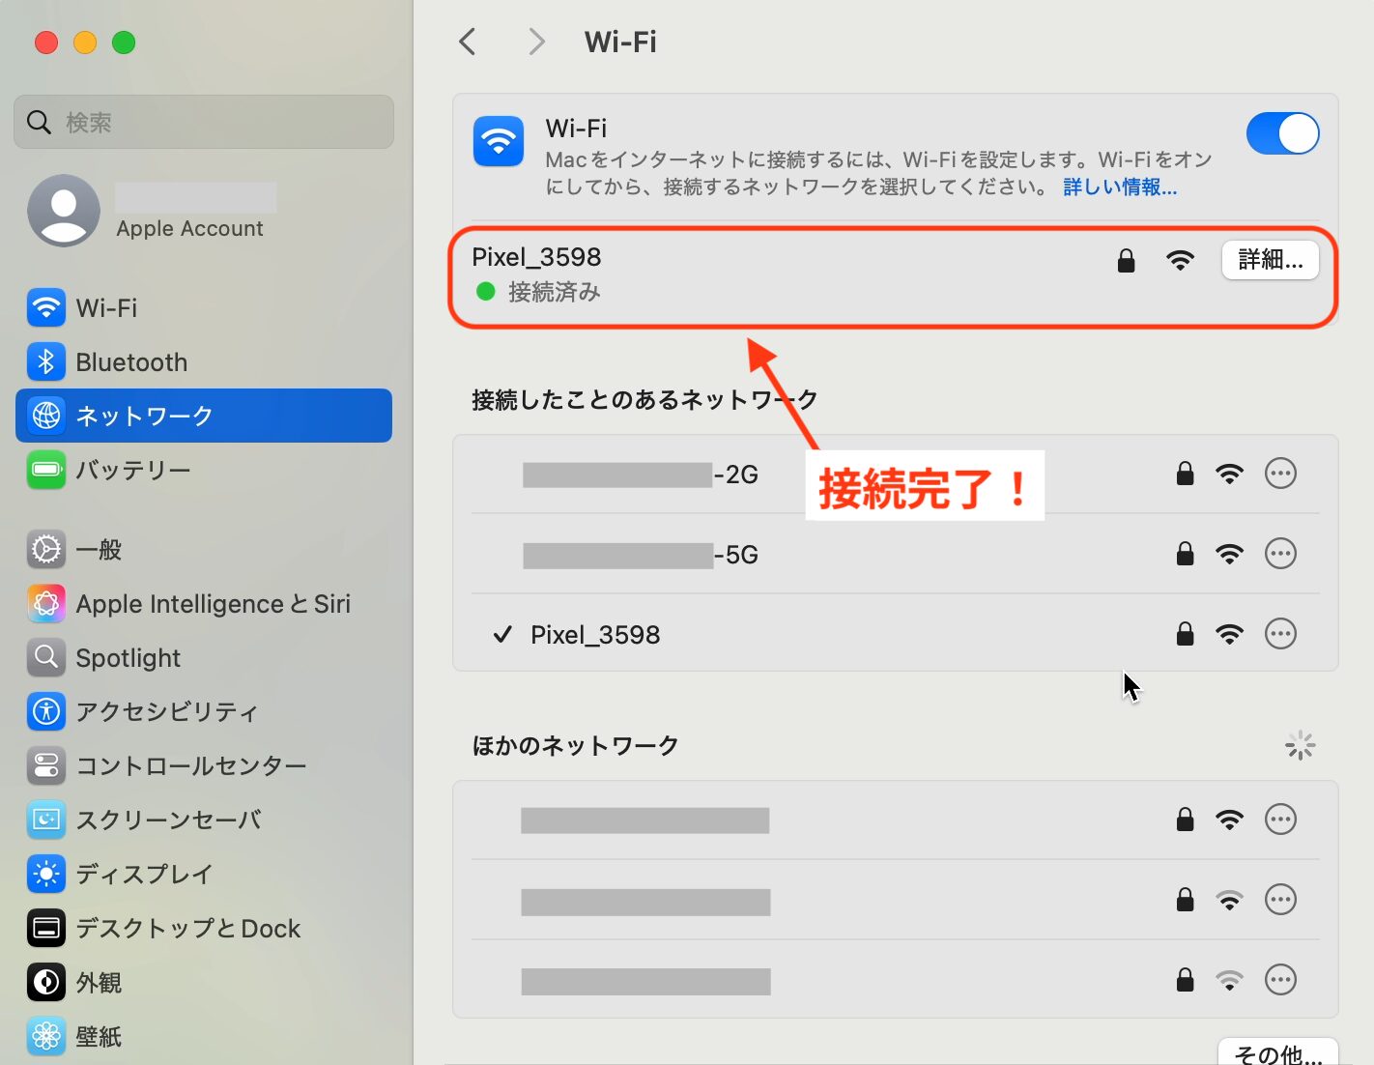Click the Apple Intelligence and Siri icon
The height and width of the screenshot is (1065, 1374).
pos(46,604)
